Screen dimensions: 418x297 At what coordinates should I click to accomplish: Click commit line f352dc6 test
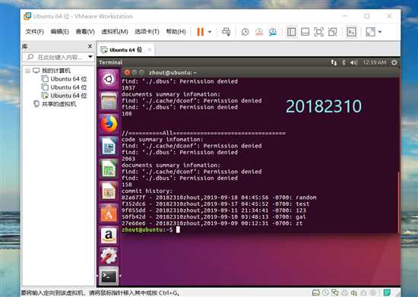215,204
